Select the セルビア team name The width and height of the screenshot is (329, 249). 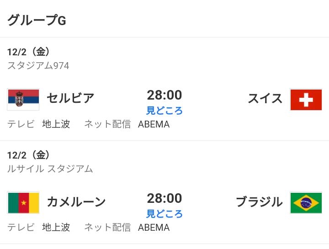70,98
